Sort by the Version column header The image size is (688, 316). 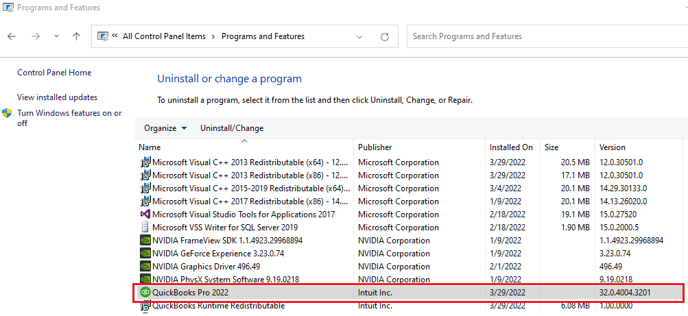point(639,147)
